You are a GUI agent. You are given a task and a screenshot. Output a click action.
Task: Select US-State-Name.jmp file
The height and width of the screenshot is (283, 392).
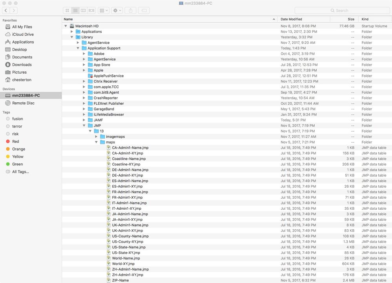tap(129, 247)
